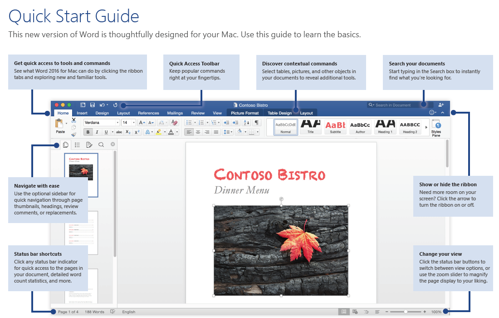499x318 pixels.
Task: Open the Picture Format tab
Action: click(x=245, y=113)
